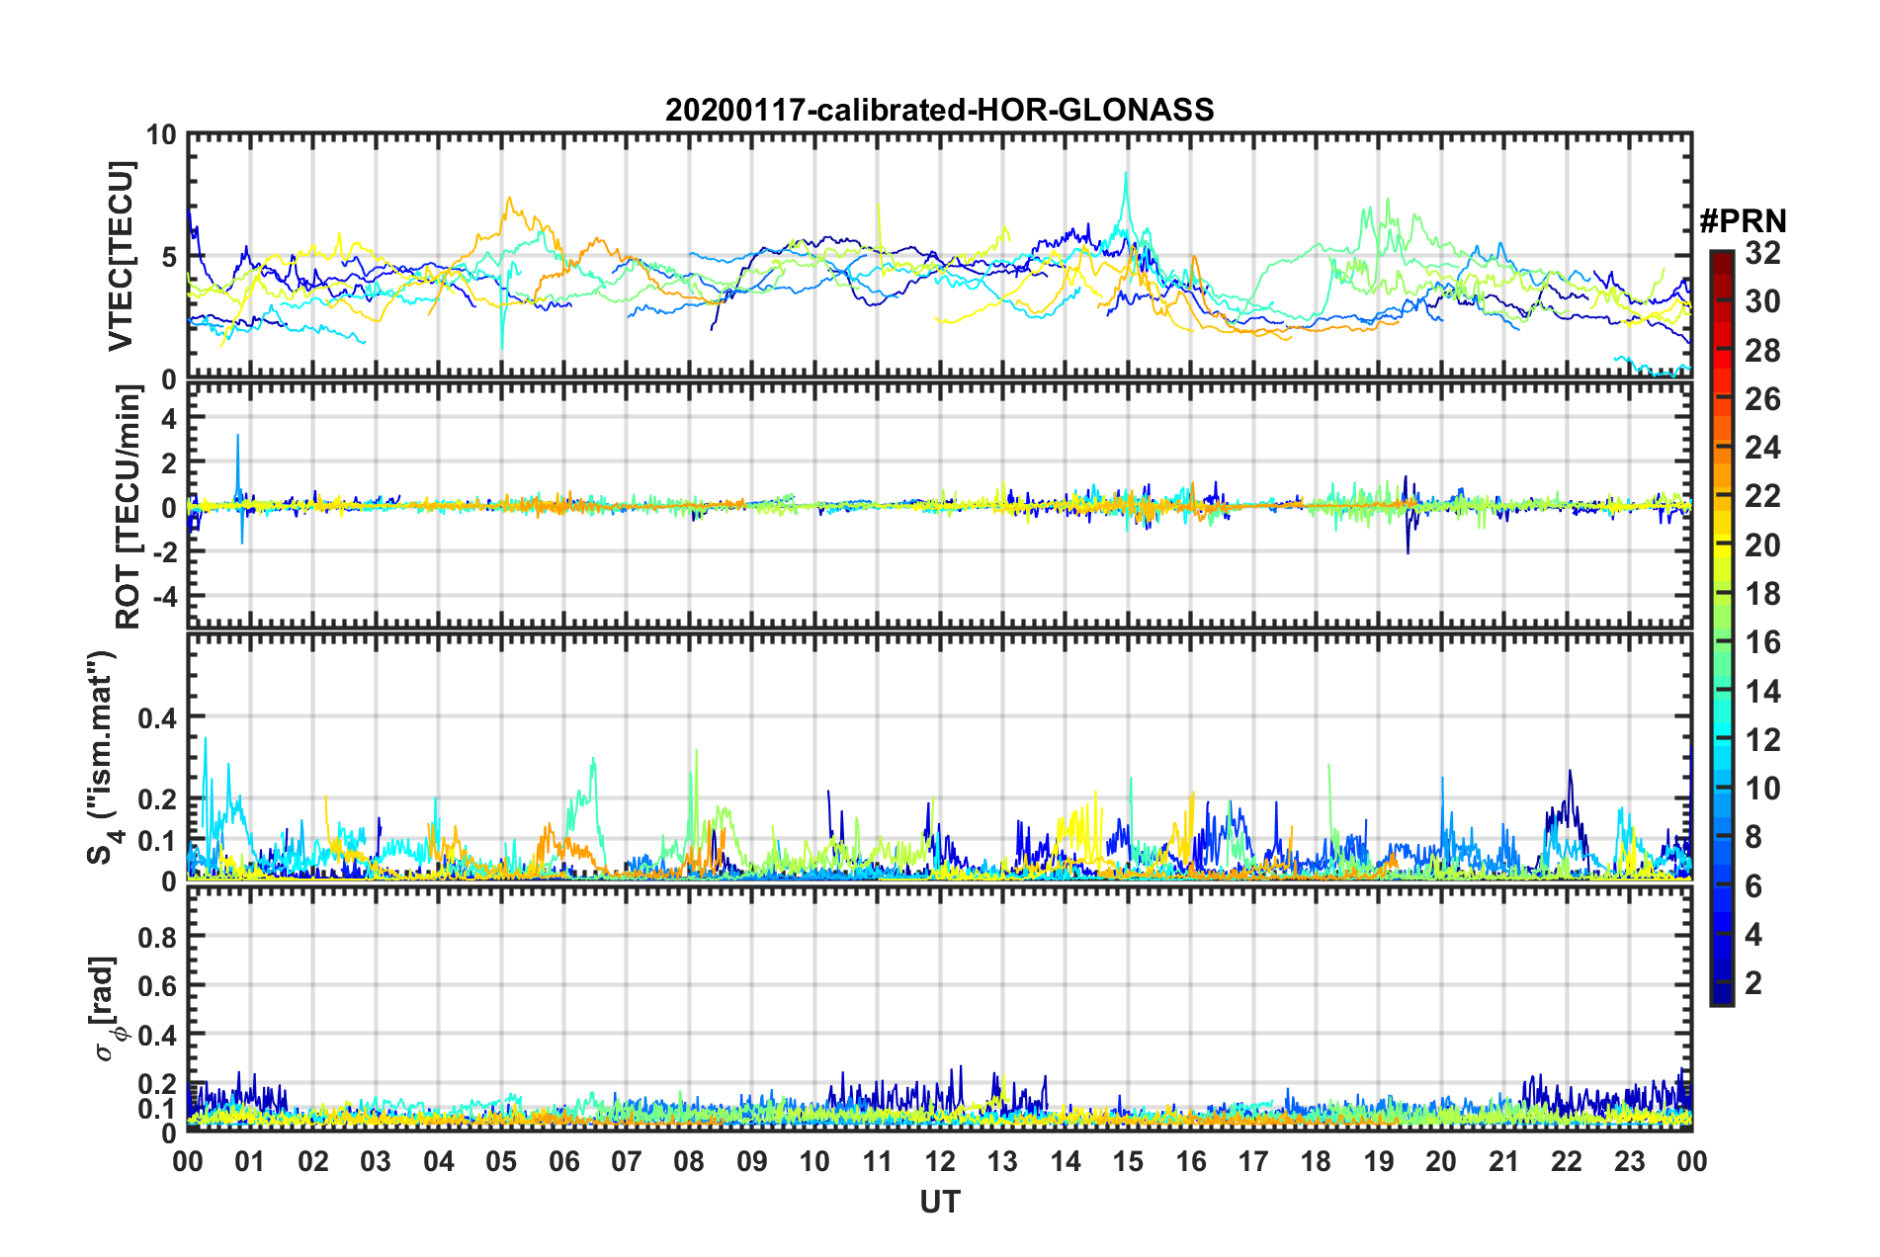The height and width of the screenshot is (1257, 1880).
Task: Click the UT axis tick label "15"
Action: pyautogui.click(x=1128, y=1161)
